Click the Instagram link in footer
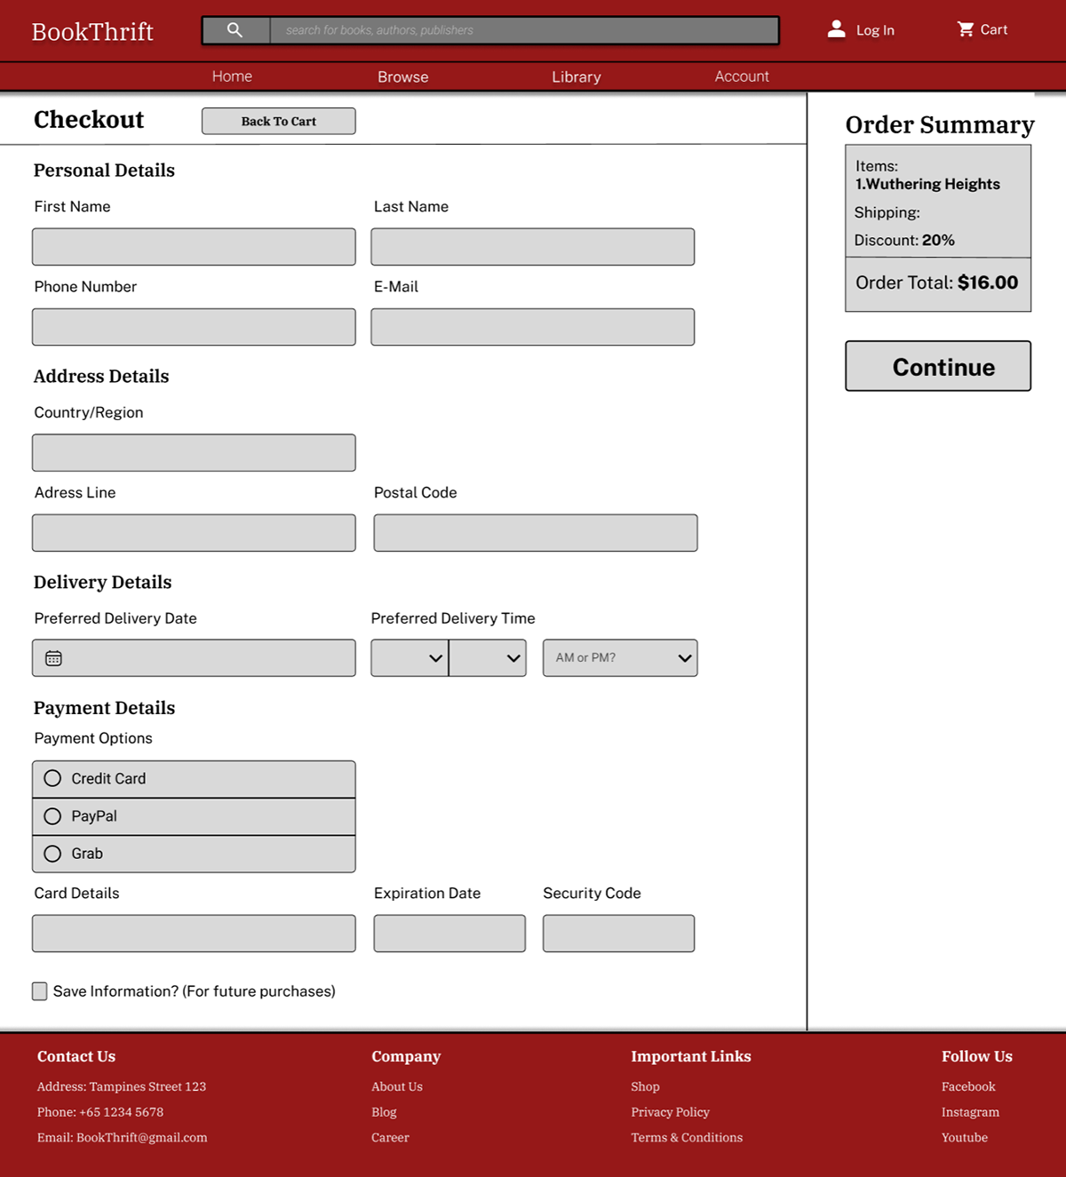 coord(970,1112)
